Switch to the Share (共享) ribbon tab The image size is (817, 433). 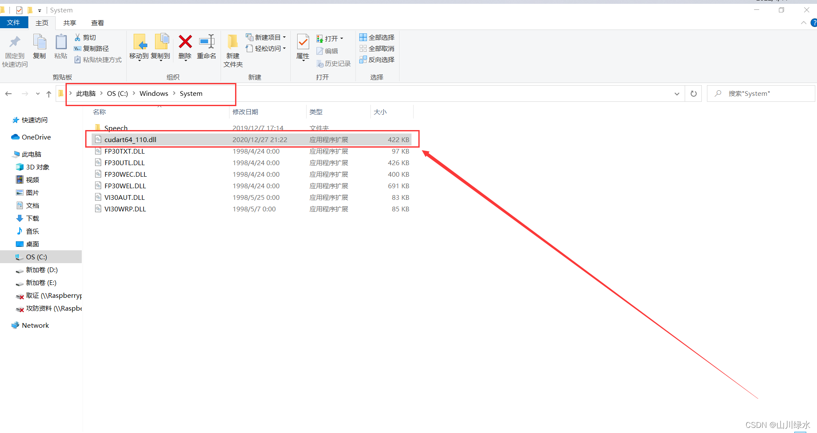[70, 23]
